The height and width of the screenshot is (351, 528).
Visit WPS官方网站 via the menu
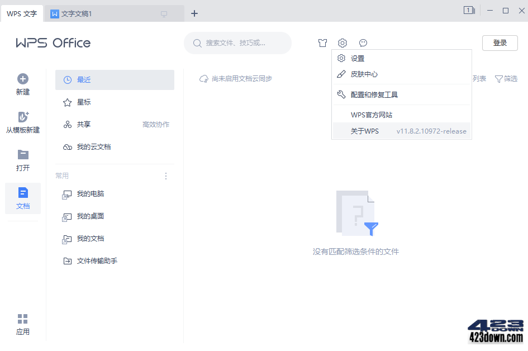point(372,116)
